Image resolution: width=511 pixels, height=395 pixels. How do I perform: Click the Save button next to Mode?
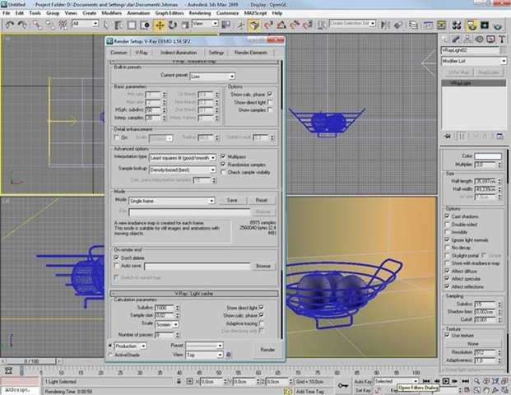pos(232,200)
